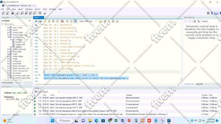The width and height of the screenshot is (221, 124).
Task: Click the reconnect to DBMS icon
Action: 45,13
